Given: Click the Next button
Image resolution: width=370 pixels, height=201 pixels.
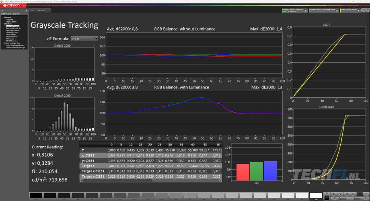Looking at the screenshot, I should point(358,199).
